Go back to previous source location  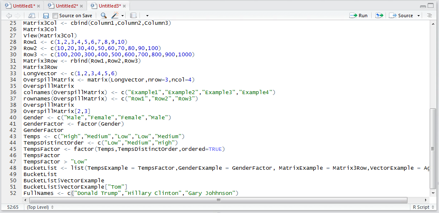tap(9, 16)
